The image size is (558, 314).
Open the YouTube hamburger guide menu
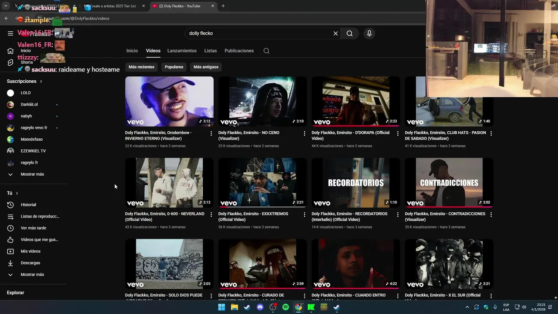point(10,33)
